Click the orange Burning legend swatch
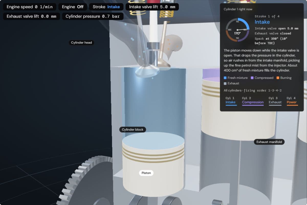 [278, 78]
